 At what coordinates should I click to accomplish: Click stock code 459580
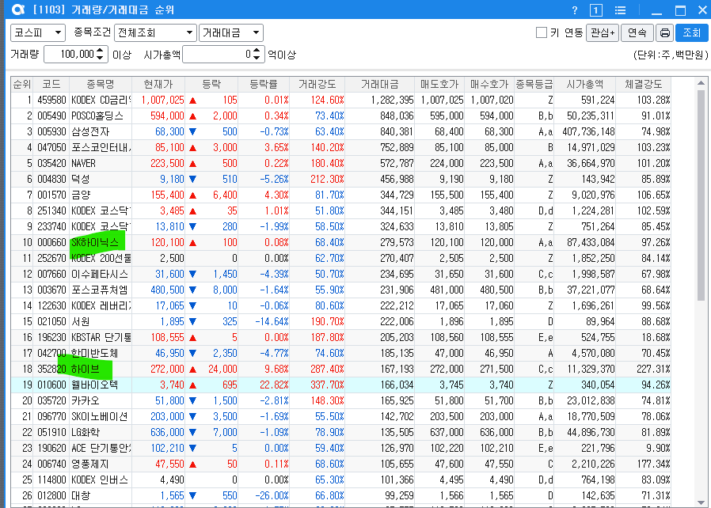pos(51,100)
